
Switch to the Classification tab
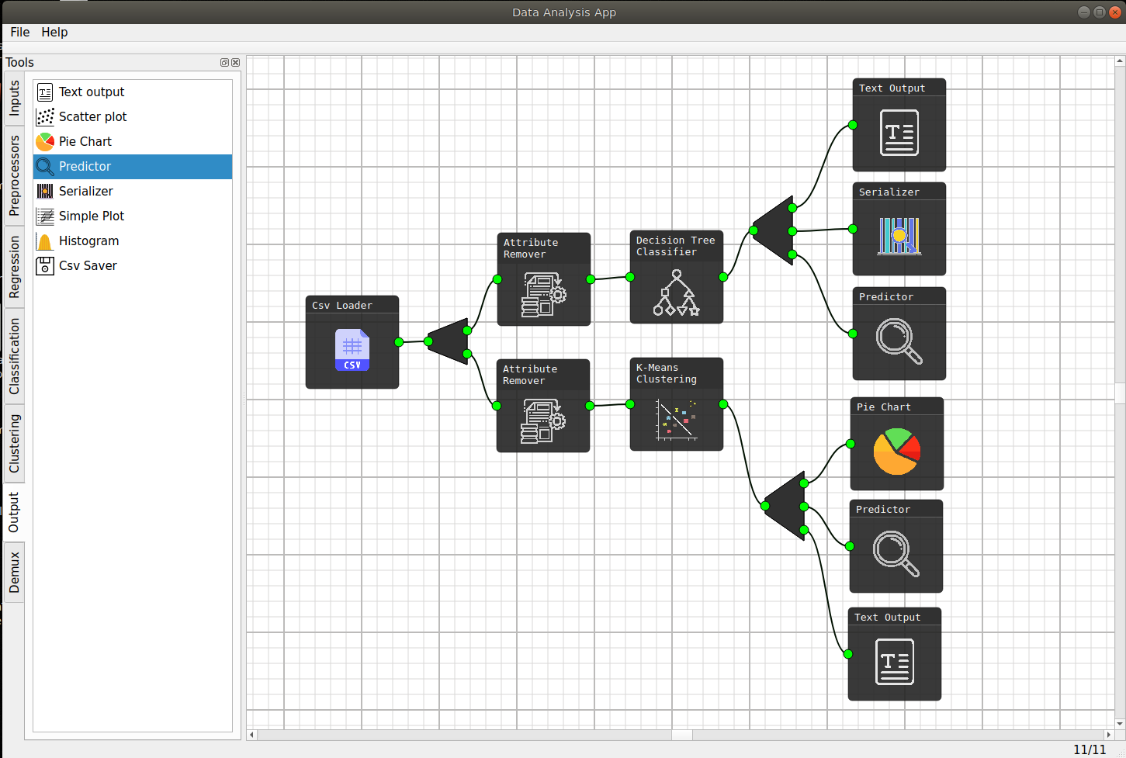(x=14, y=356)
